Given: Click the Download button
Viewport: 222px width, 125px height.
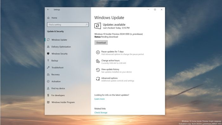Looking at the screenshot, I should point(101,43).
